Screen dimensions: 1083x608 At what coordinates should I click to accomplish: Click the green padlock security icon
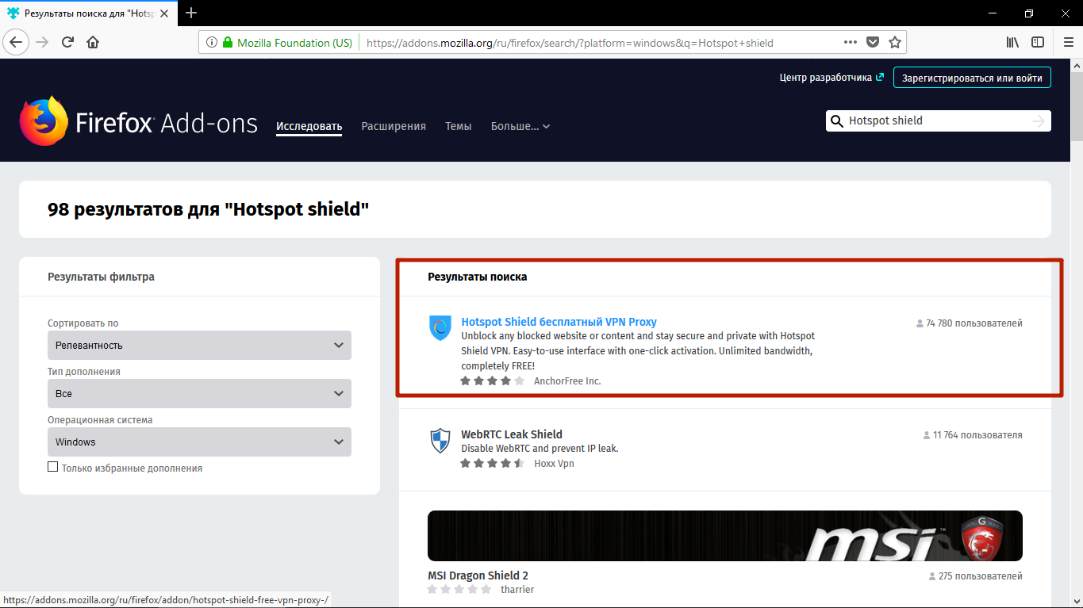click(x=228, y=43)
